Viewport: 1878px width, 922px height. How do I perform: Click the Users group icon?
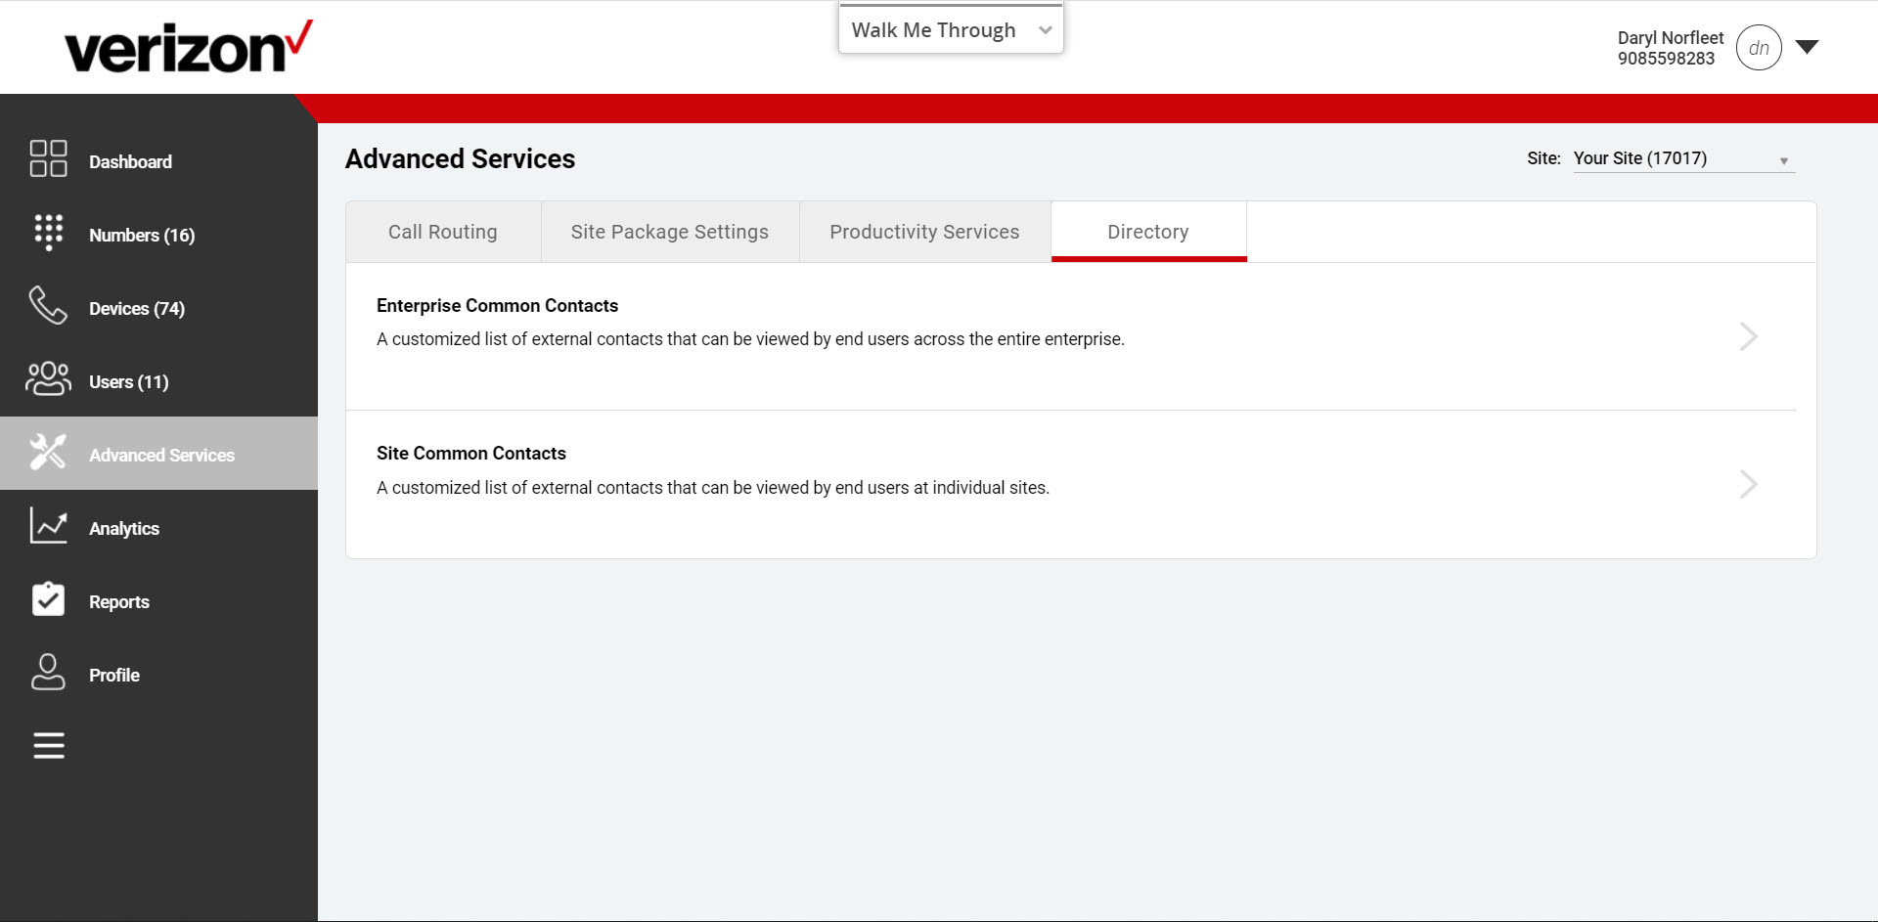pos(48,378)
